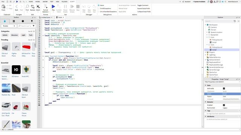Click the Resume Scripts icon
This screenshot has height=135, width=241.
(x=72, y=7)
